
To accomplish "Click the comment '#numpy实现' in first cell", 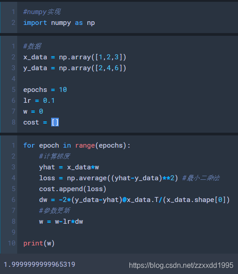I will click(x=42, y=12).
